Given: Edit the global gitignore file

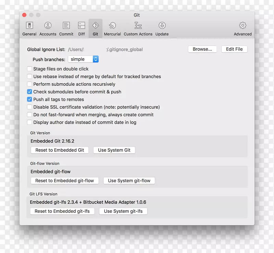Looking at the screenshot, I should 234,49.
